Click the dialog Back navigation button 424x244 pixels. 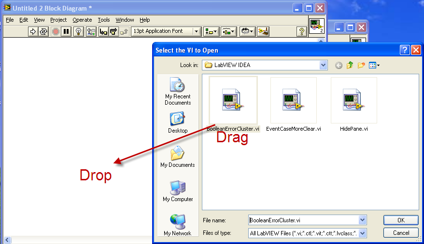[339, 65]
